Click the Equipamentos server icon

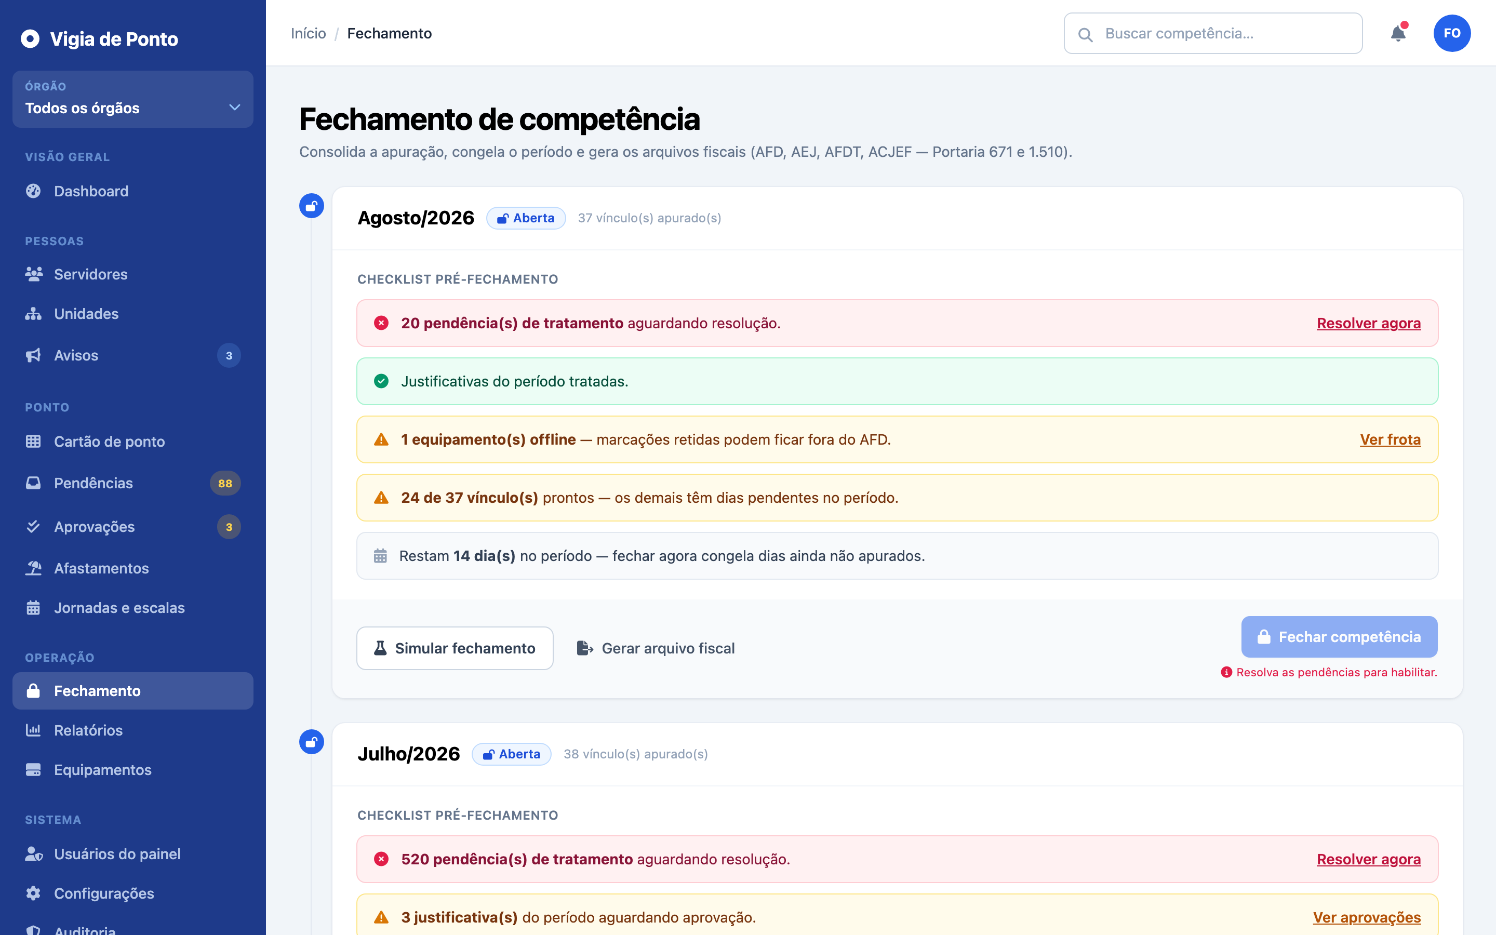[x=33, y=770]
